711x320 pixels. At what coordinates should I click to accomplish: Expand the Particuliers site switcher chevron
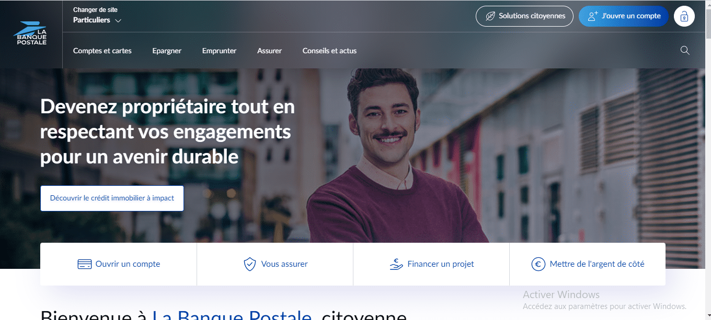coord(118,21)
